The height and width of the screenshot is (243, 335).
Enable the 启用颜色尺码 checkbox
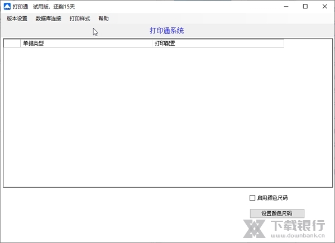pyautogui.click(x=252, y=198)
